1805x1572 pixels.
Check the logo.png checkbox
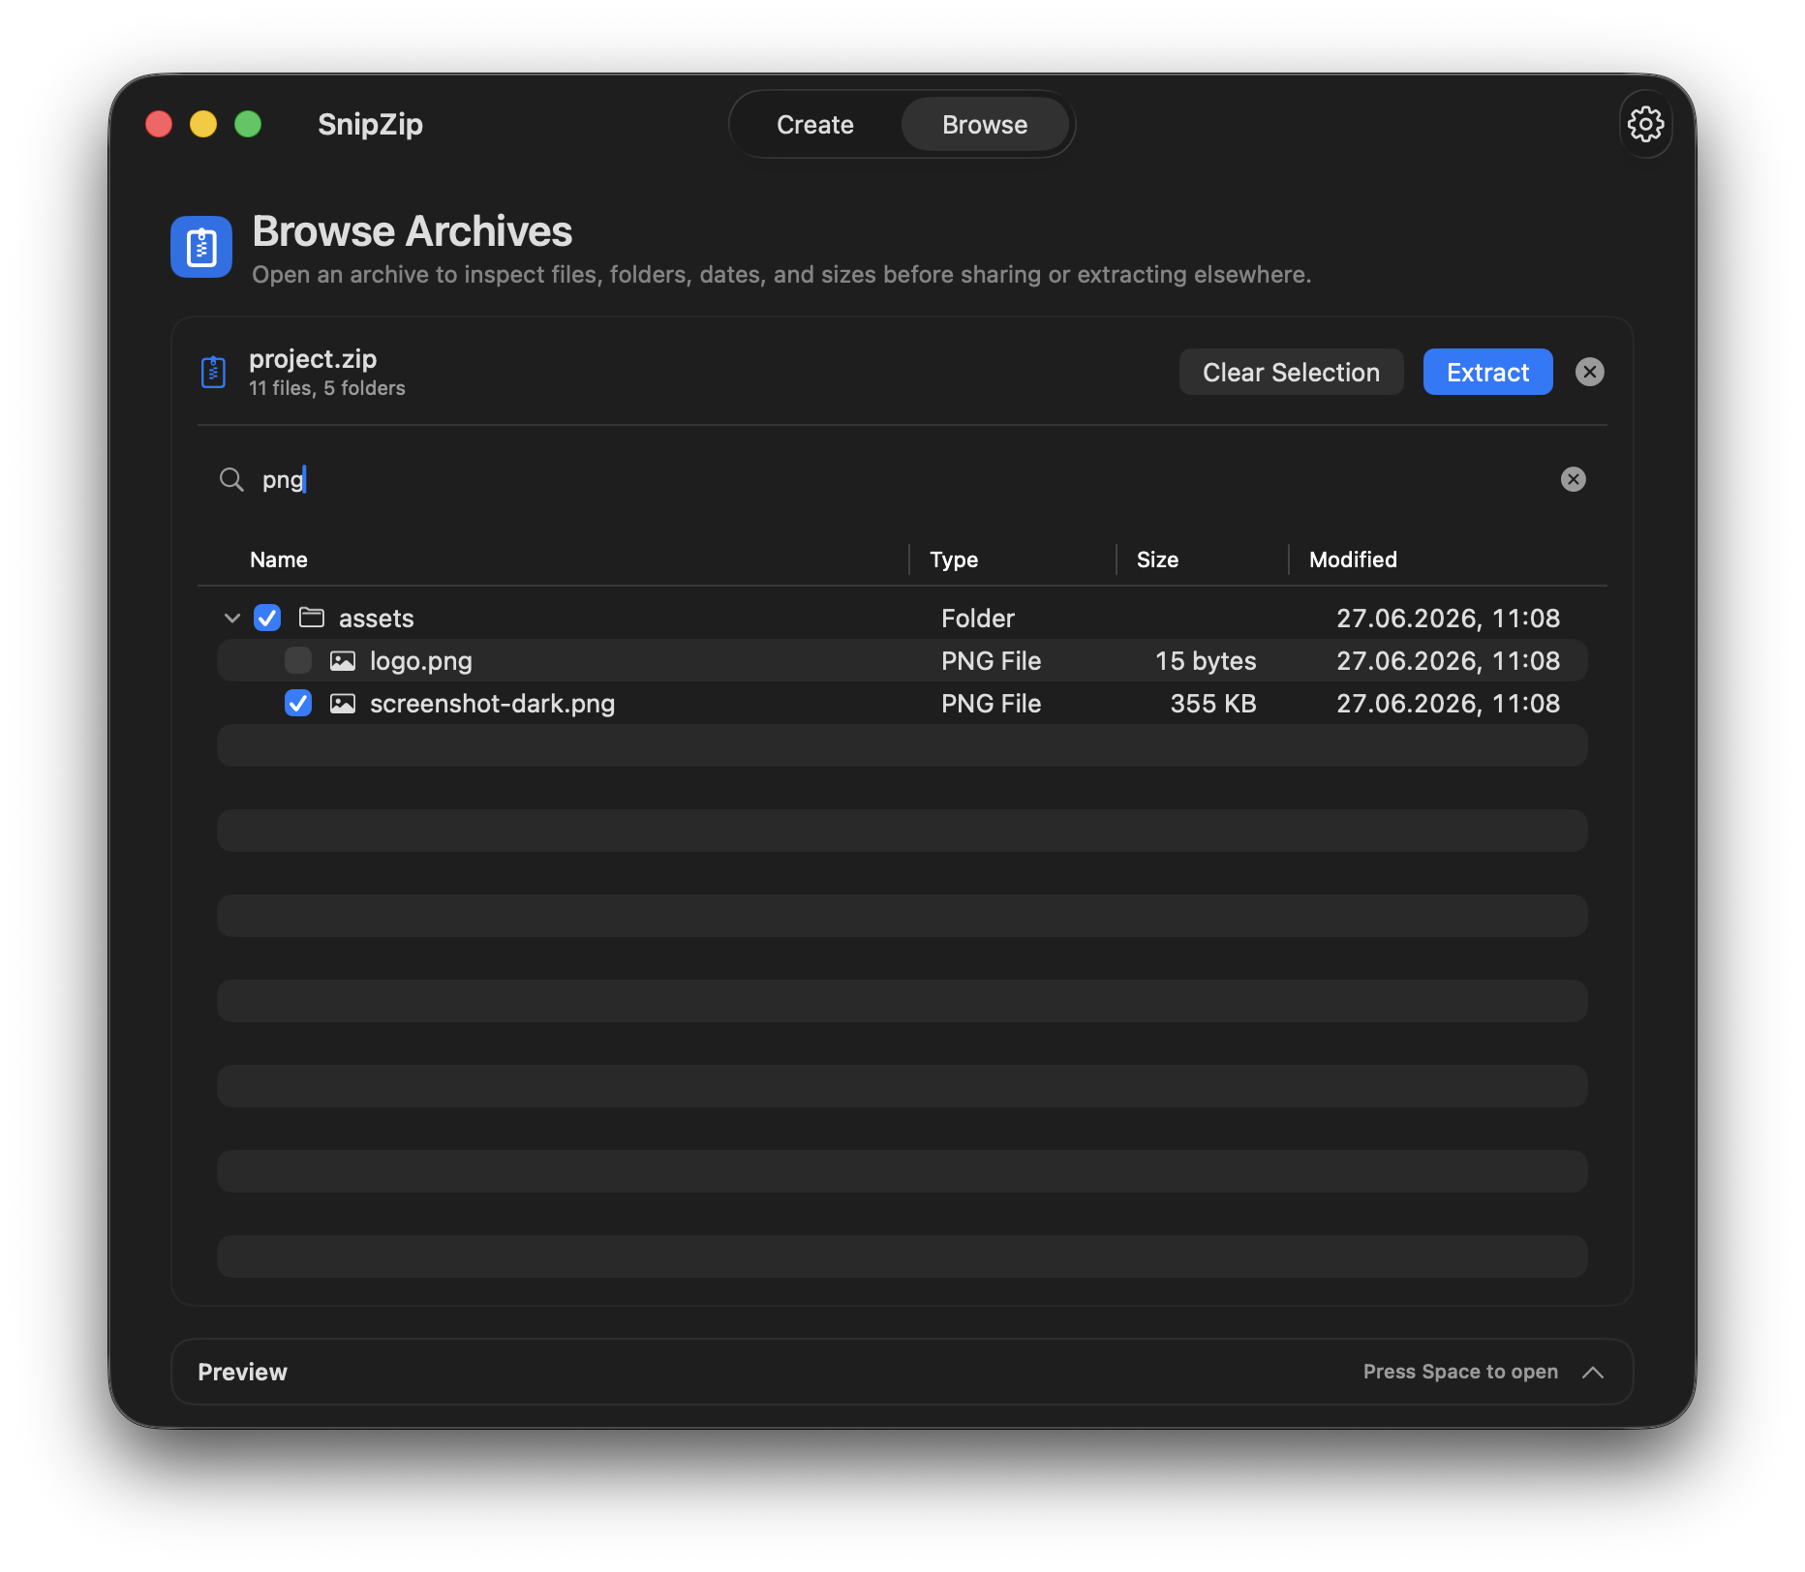click(298, 660)
